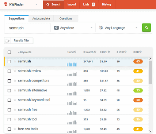156x134 pixels.
Task: Sort by the Keywords column header
Action: (24, 52)
